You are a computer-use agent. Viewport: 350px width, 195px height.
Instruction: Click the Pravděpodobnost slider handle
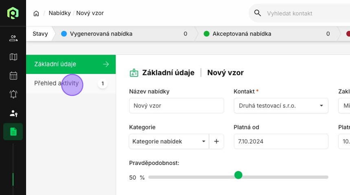tap(238, 175)
